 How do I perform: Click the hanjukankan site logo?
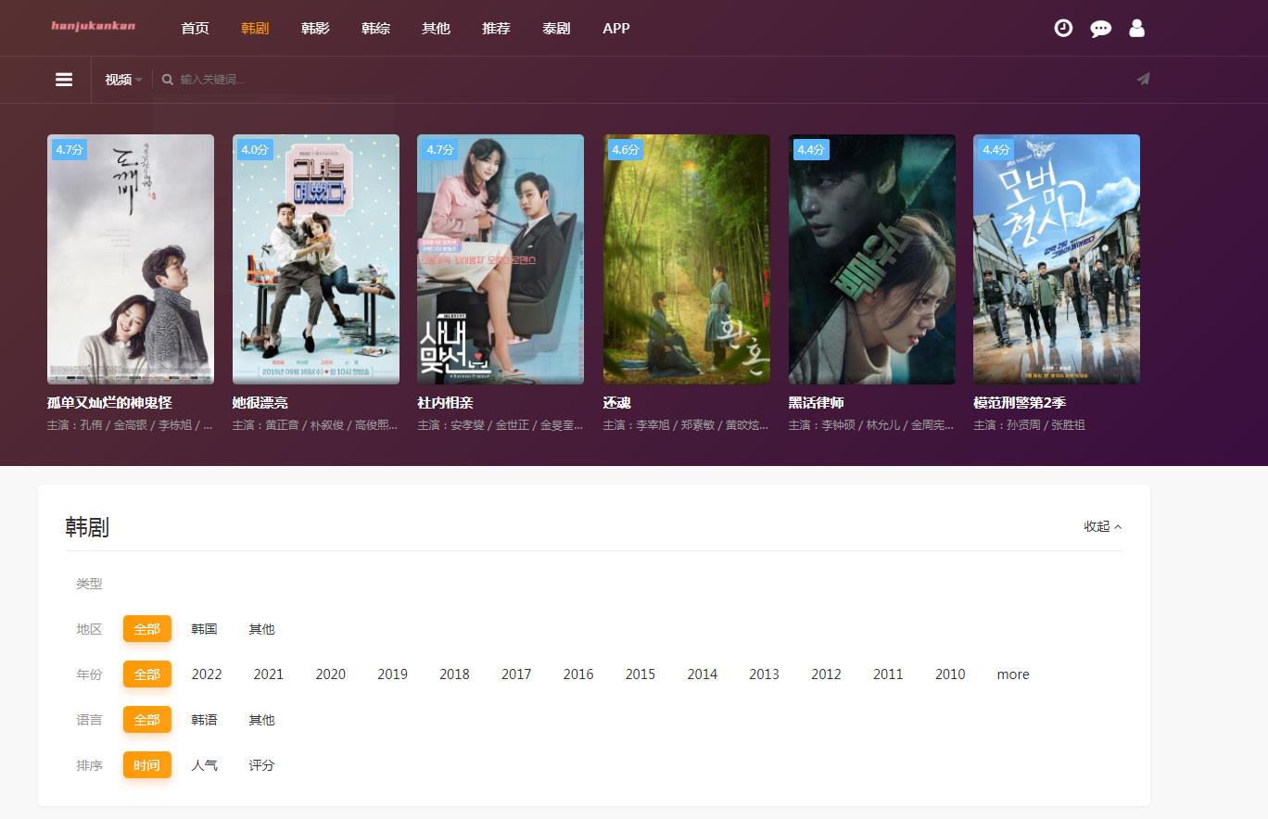coord(94,26)
